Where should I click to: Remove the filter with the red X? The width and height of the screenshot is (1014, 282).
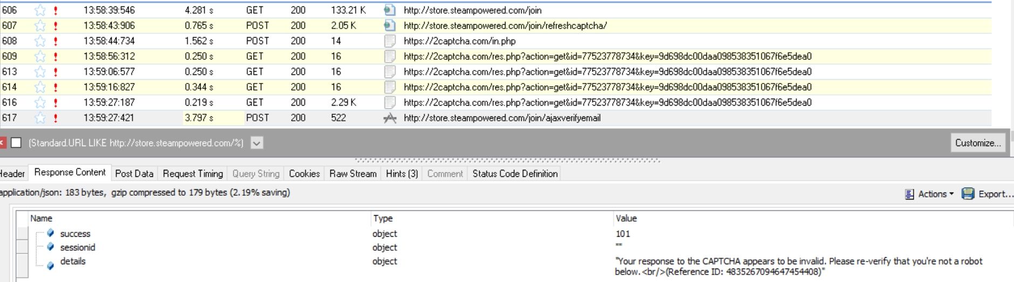click(x=3, y=142)
